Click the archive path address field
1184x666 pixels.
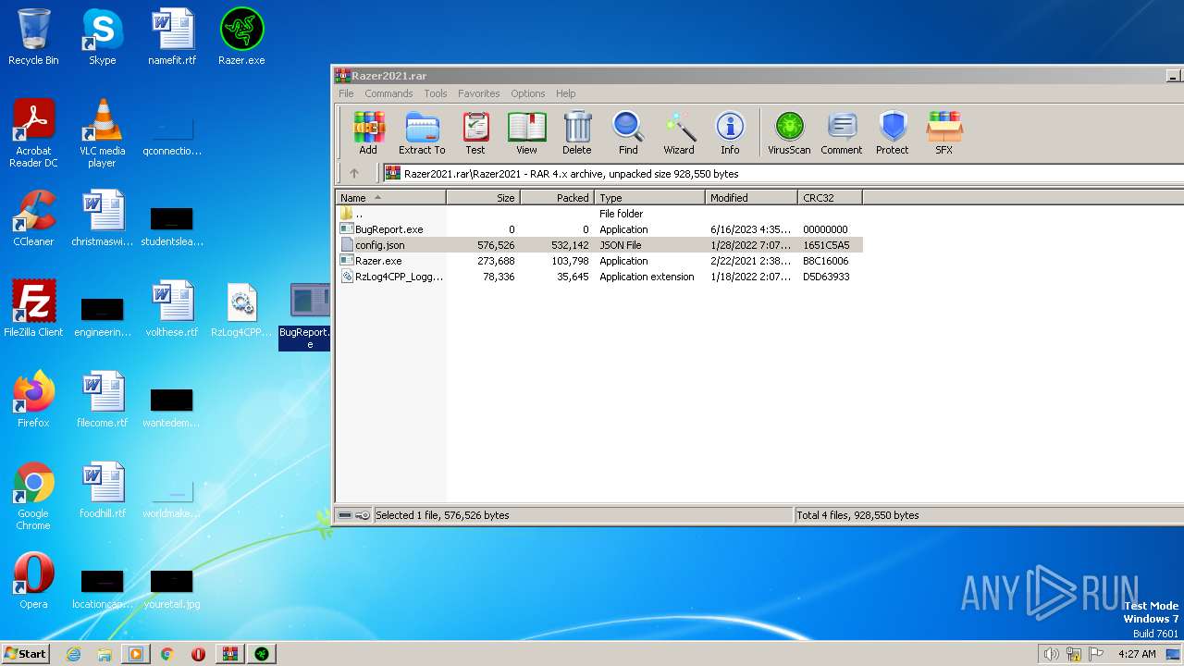point(783,173)
